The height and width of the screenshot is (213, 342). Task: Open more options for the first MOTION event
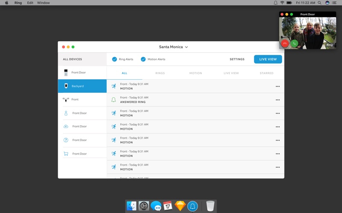[x=277, y=86]
